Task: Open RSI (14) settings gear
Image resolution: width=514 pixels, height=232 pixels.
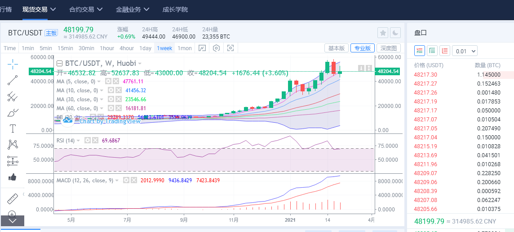Action: (x=88, y=141)
